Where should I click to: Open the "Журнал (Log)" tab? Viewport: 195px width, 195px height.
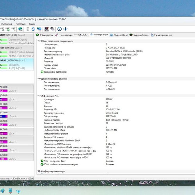click(119, 35)
